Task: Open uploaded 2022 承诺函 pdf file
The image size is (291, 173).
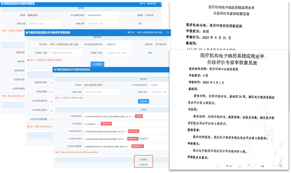Action: [90, 124]
